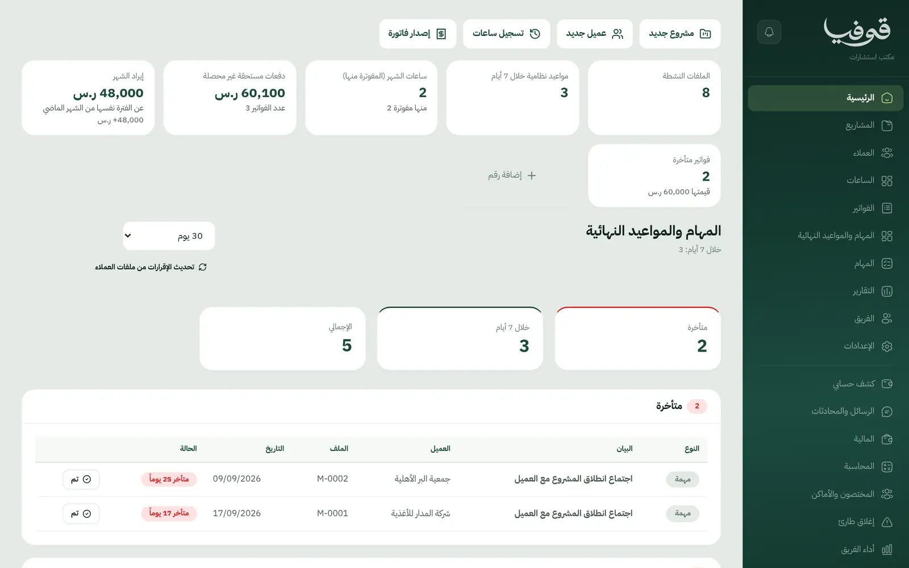Click دفعات مستحقة غير محصلة card
This screenshot has width=909, height=568.
(230, 98)
